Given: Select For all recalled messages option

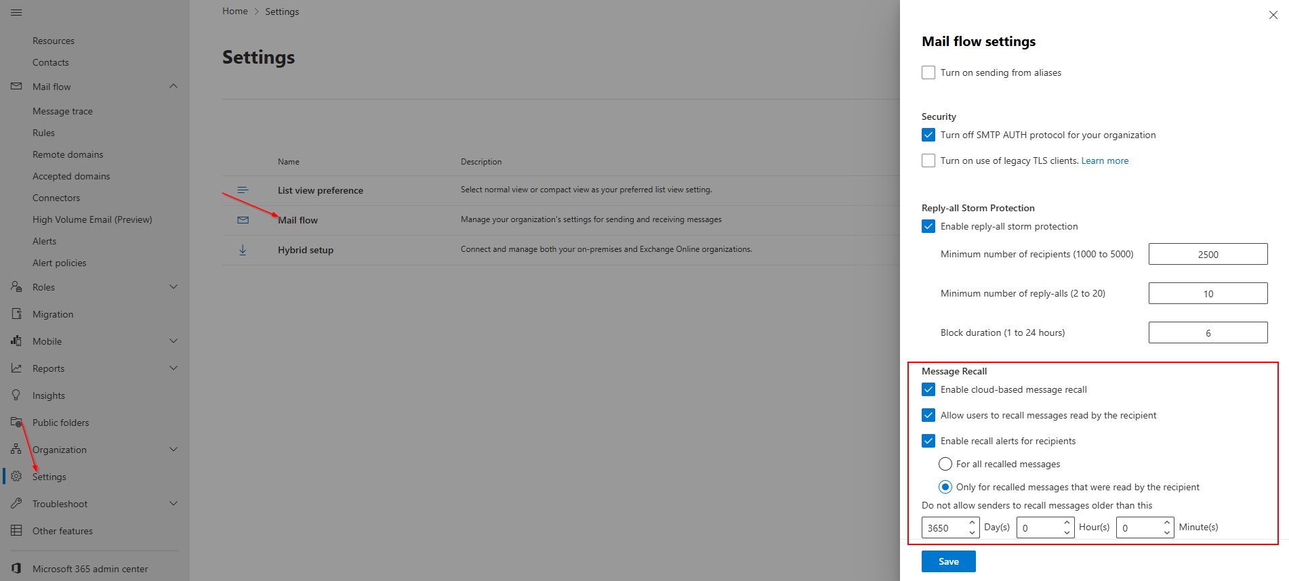Looking at the screenshot, I should (945, 464).
